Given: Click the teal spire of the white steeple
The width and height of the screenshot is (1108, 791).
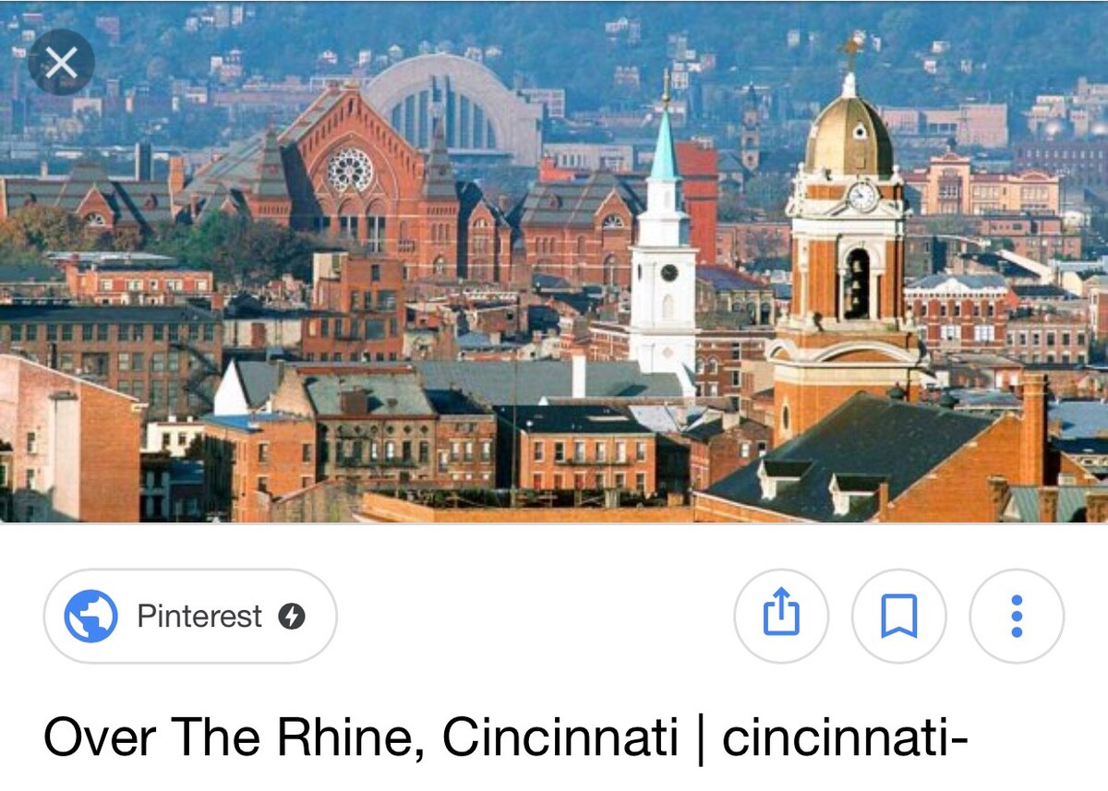Looking at the screenshot, I should point(664,138).
